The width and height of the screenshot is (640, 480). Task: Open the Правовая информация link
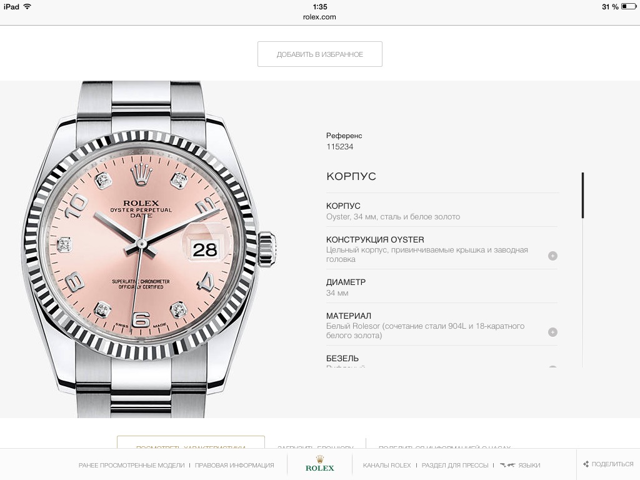point(234,465)
